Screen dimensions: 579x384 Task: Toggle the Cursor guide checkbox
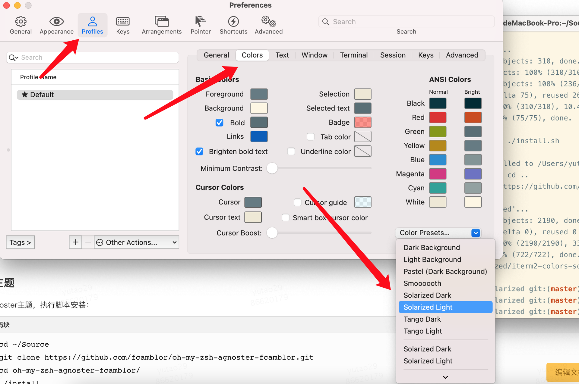pyautogui.click(x=298, y=202)
